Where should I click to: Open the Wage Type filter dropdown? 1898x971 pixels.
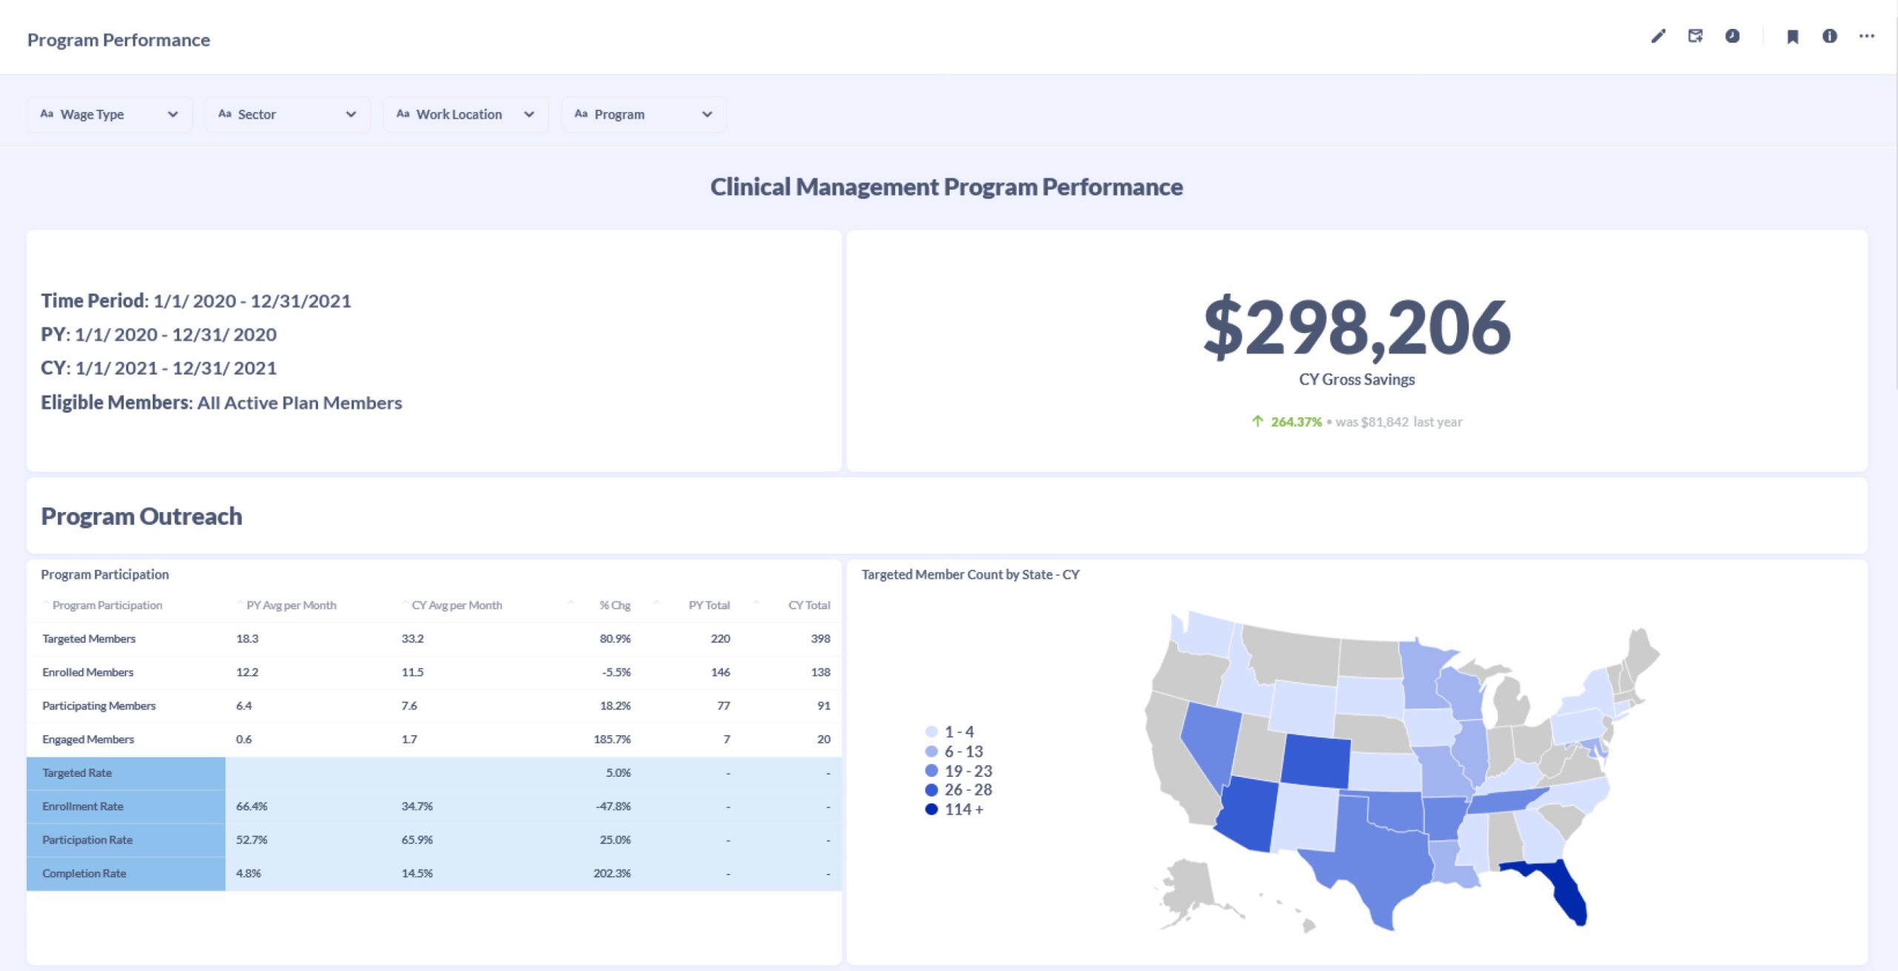point(110,114)
